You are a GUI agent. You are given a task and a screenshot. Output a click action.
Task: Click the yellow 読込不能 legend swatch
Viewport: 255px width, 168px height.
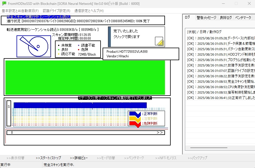[x=59, y=54]
